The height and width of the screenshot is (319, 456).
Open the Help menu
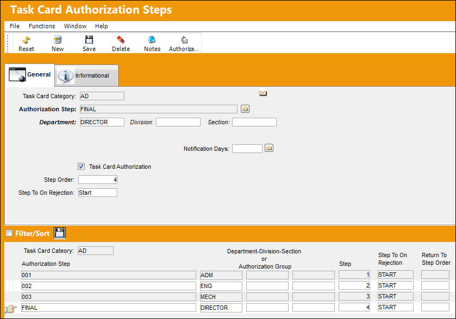[x=102, y=26]
